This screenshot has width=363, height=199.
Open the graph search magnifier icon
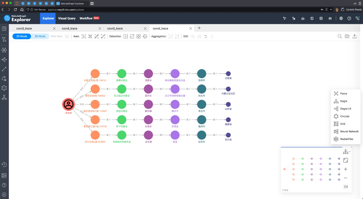coord(340,36)
